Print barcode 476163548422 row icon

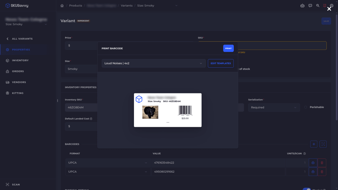tap(313, 163)
